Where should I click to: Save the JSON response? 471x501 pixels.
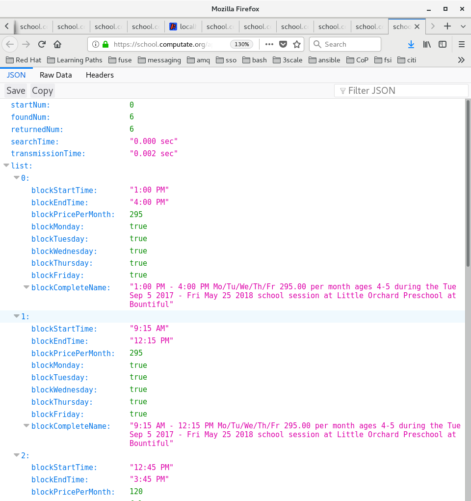16,91
